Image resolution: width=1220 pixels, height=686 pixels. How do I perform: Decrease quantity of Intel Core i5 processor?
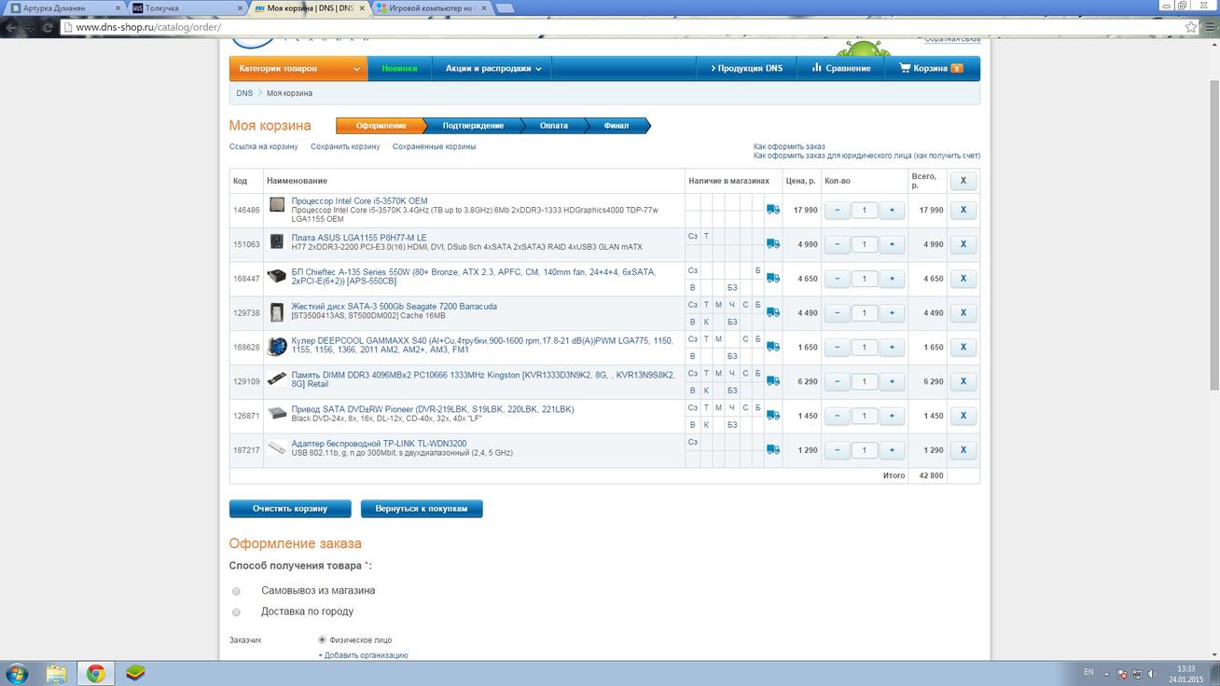pos(838,210)
